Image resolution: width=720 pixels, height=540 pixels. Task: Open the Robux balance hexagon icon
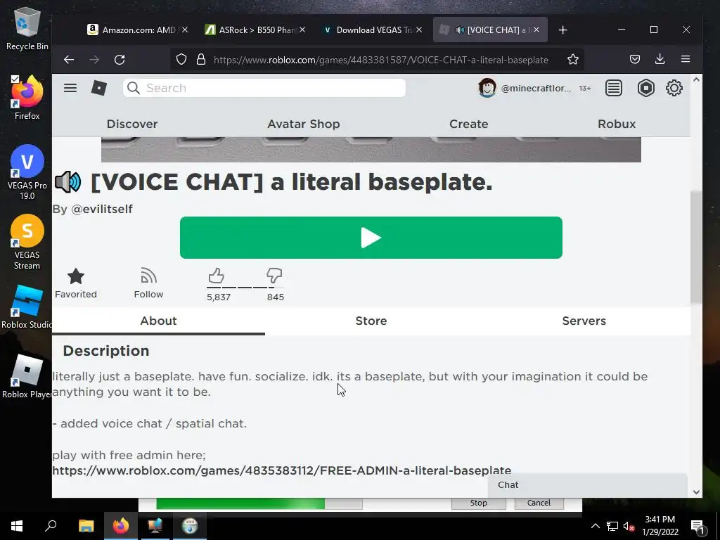click(x=645, y=88)
